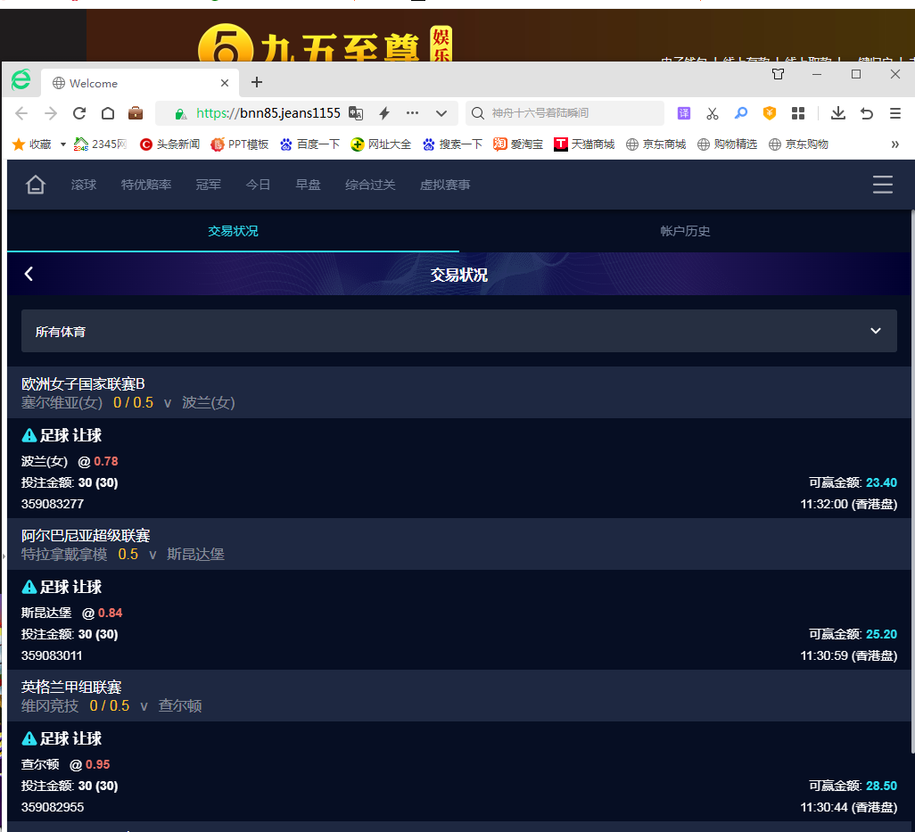Open the 虚拟赛事 menu item
The width and height of the screenshot is (915, 832).
(x=445, y=185)
